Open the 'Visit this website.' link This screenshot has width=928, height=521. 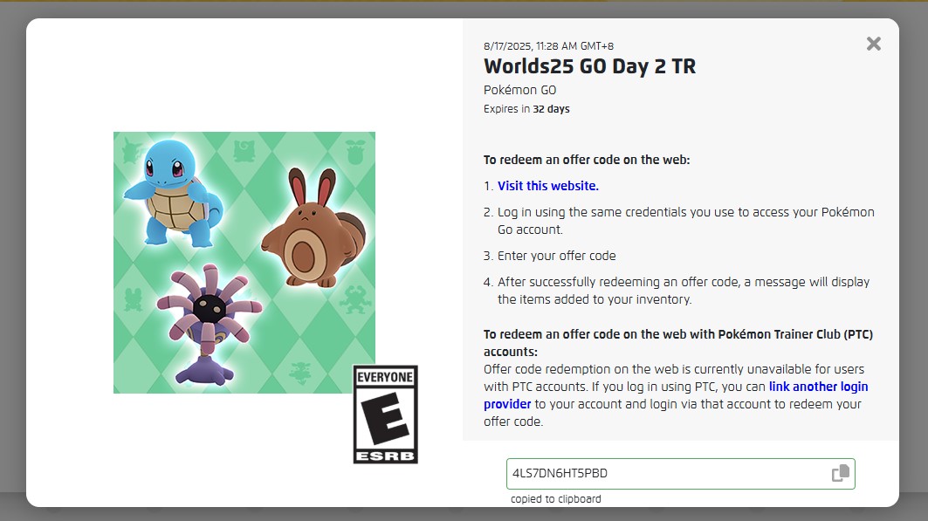pyautogui.click(x=547, y=186)
